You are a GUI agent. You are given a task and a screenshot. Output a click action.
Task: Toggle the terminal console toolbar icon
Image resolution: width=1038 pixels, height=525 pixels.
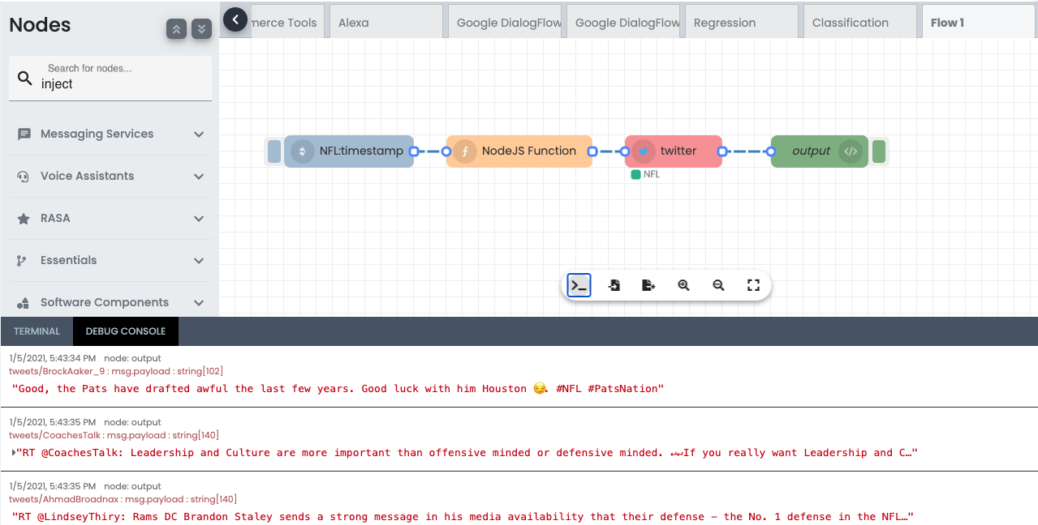click(579, 285)
